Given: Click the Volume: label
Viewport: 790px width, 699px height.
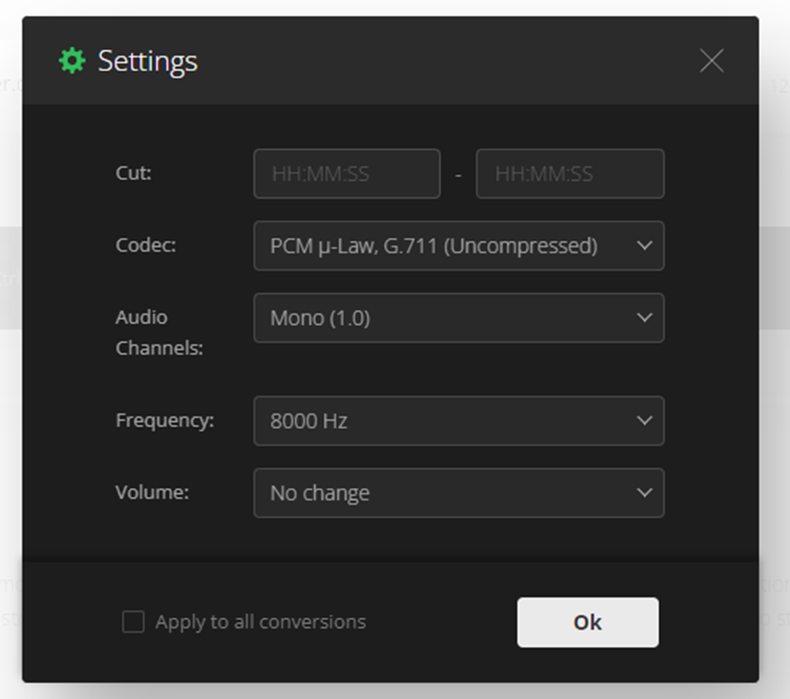Looking at the screenshot, I should [152, 492].
